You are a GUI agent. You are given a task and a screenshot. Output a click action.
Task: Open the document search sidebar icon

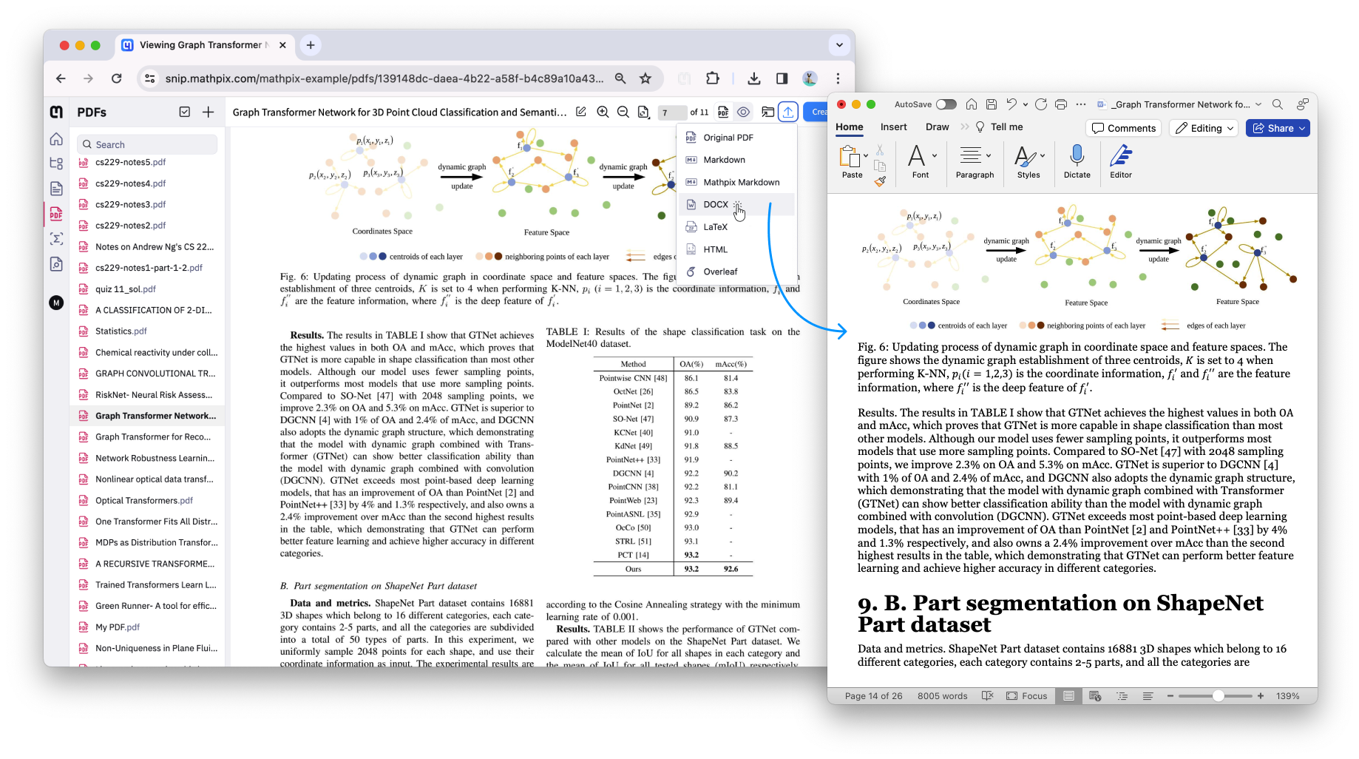point(56,263)
